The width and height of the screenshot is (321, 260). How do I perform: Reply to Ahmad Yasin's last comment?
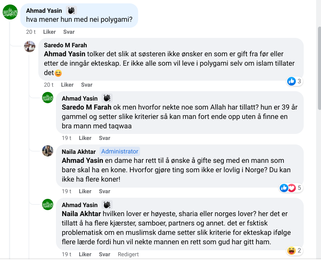[x=104, y=254]
